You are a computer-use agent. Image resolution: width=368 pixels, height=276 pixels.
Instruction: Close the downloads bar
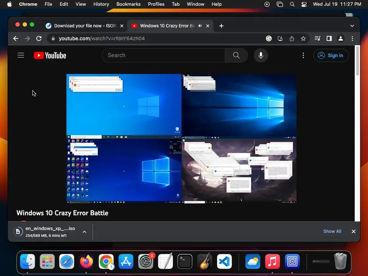click(354, 231)
